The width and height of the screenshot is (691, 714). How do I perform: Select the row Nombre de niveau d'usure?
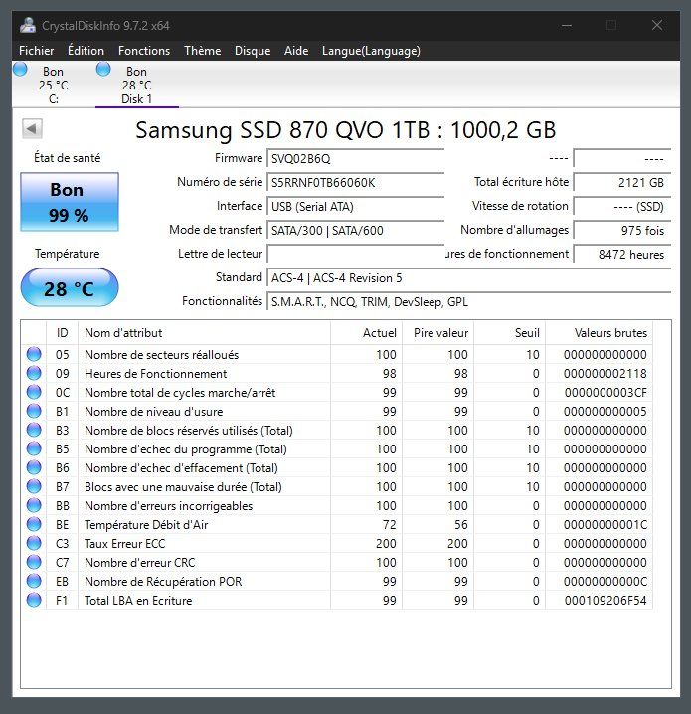click(336, 411)
